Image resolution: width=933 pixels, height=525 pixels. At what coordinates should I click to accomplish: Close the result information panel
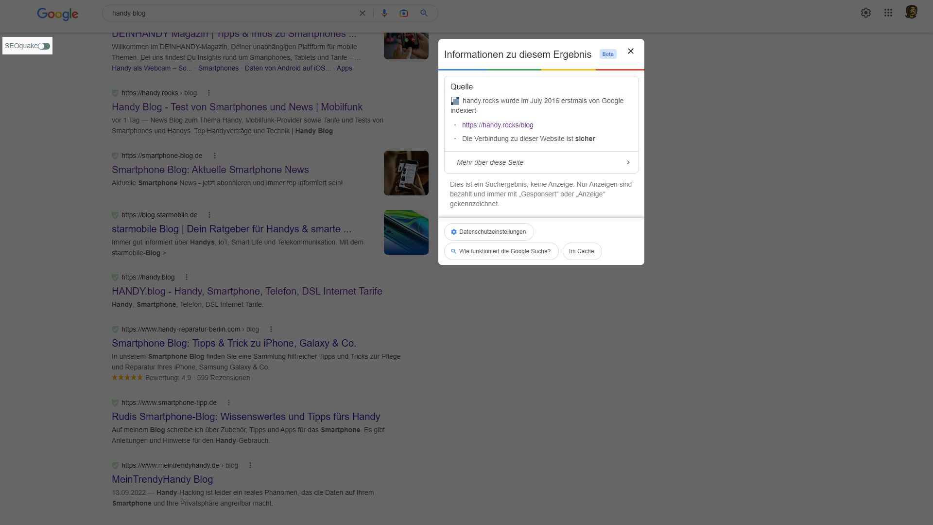click(631, 51)
